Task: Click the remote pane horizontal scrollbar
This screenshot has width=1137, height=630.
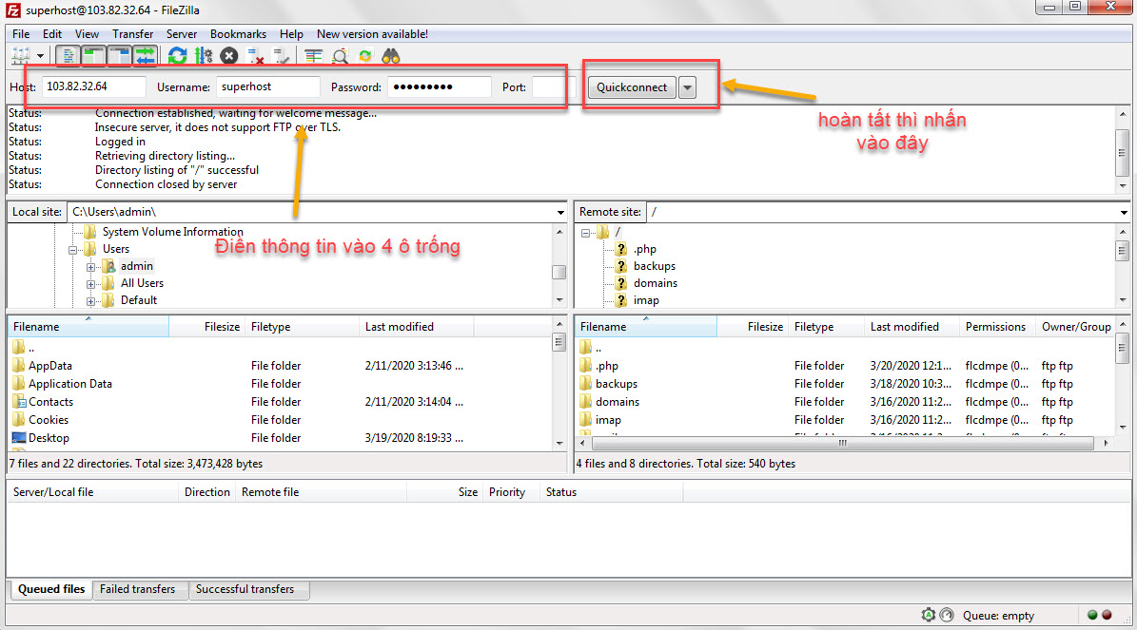Action: 842,443
